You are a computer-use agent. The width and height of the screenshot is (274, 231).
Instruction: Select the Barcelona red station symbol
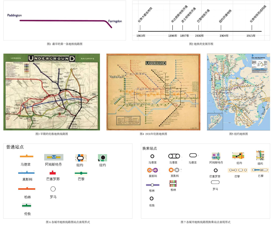pos(53,173)
